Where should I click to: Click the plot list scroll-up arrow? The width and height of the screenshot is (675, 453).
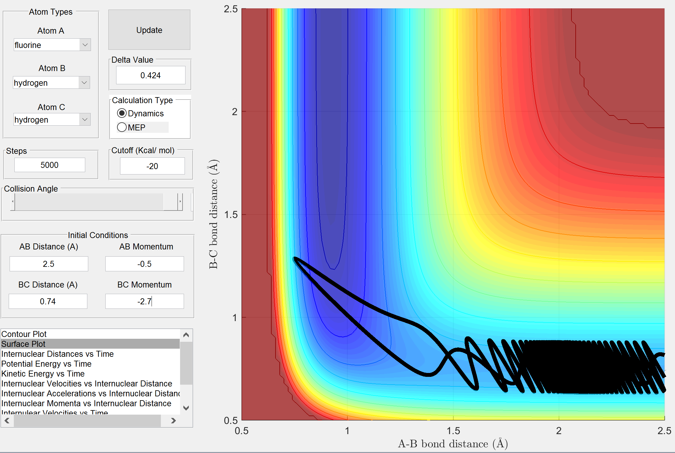click(186, 335)
